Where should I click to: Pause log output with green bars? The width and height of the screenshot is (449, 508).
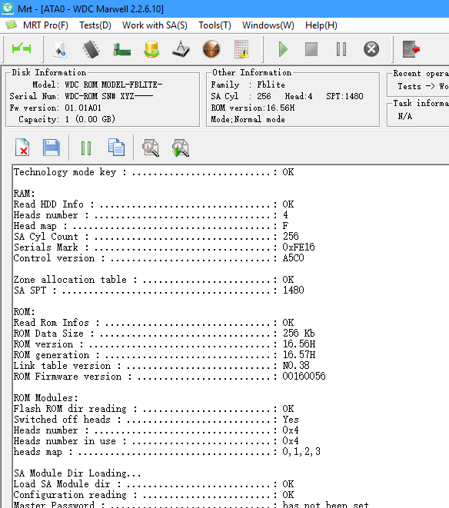[x=86, y=148]
